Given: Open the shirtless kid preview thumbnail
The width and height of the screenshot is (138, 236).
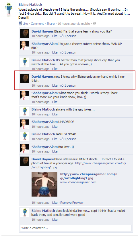Looking at the screenshot, I should (x=44, y=184).
